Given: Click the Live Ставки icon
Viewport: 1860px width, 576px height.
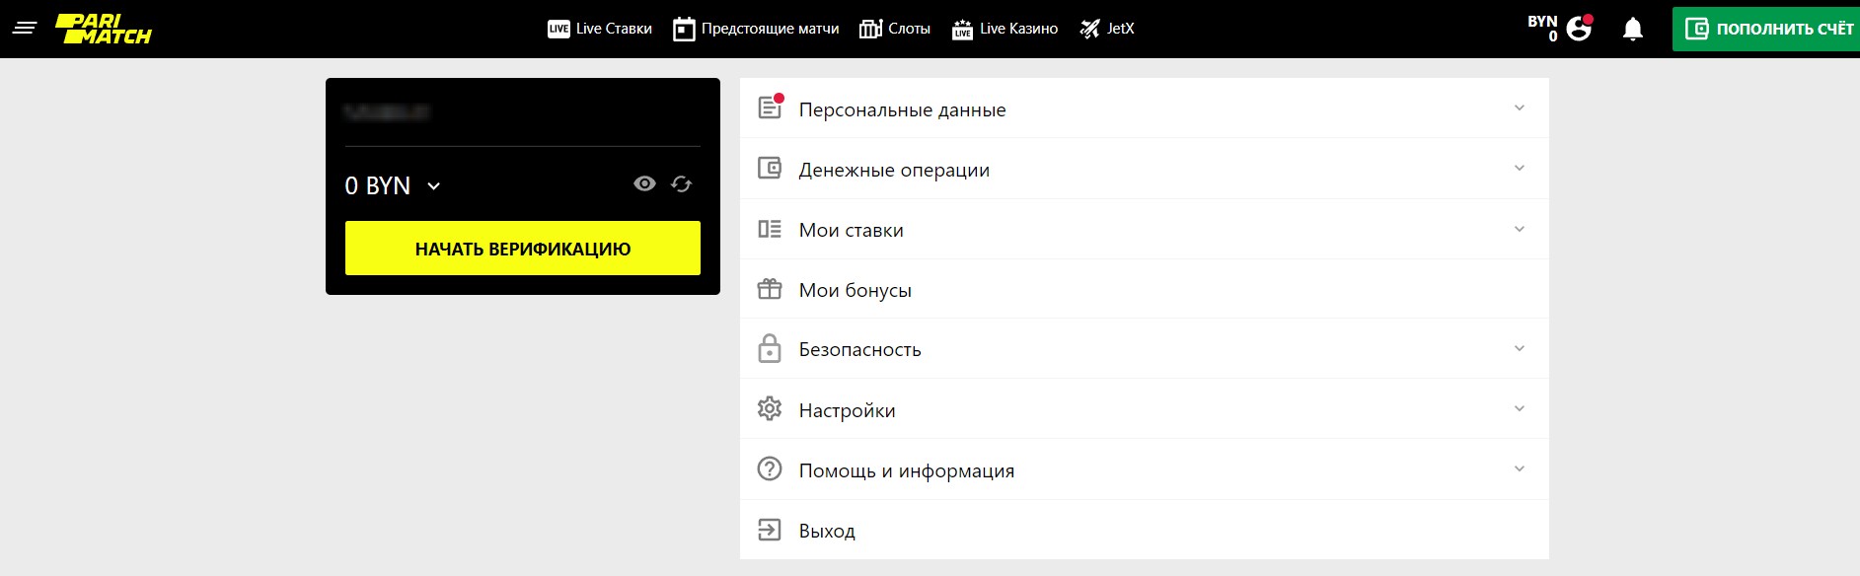Looking at the screenshot, I should coord(558,30).
